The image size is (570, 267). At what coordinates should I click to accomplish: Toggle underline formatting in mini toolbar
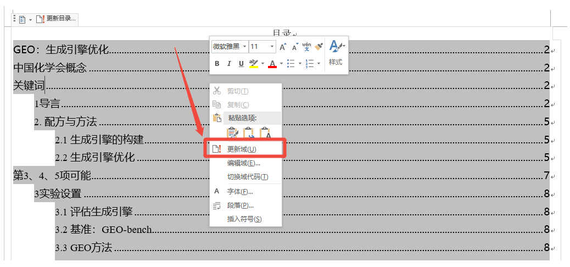[x=241, y=64]
